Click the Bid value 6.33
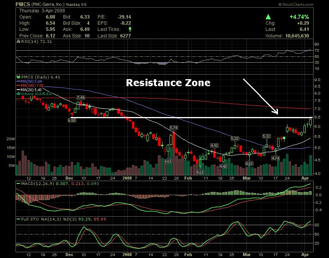Screen dimensions: 329x258 tap(85, 17)
